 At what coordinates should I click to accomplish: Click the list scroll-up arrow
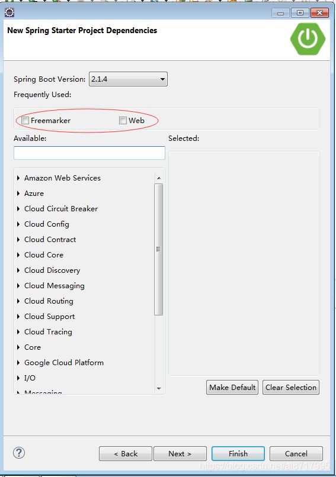pyautogui.click(x=159, y=178)
